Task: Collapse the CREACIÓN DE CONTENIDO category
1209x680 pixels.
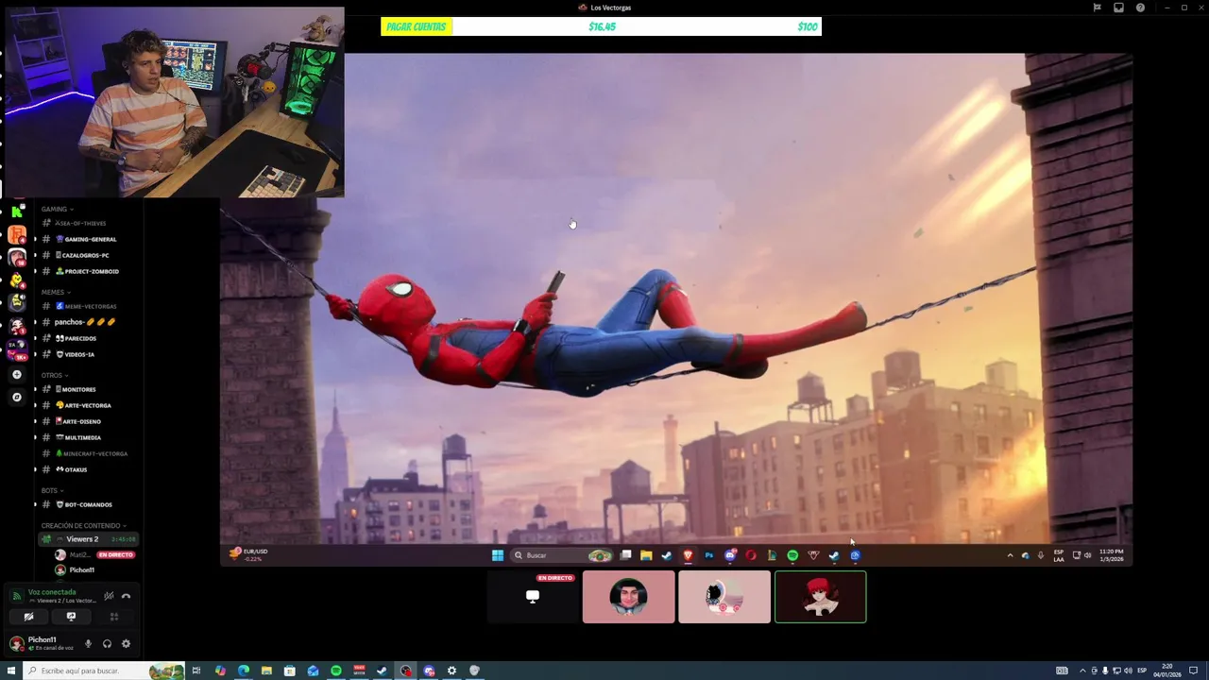Action: 84,525
